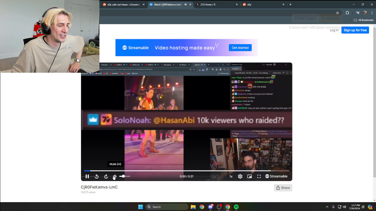Click the 16213 views text
This screenshot has height=211, width=376.
point(88,192)
